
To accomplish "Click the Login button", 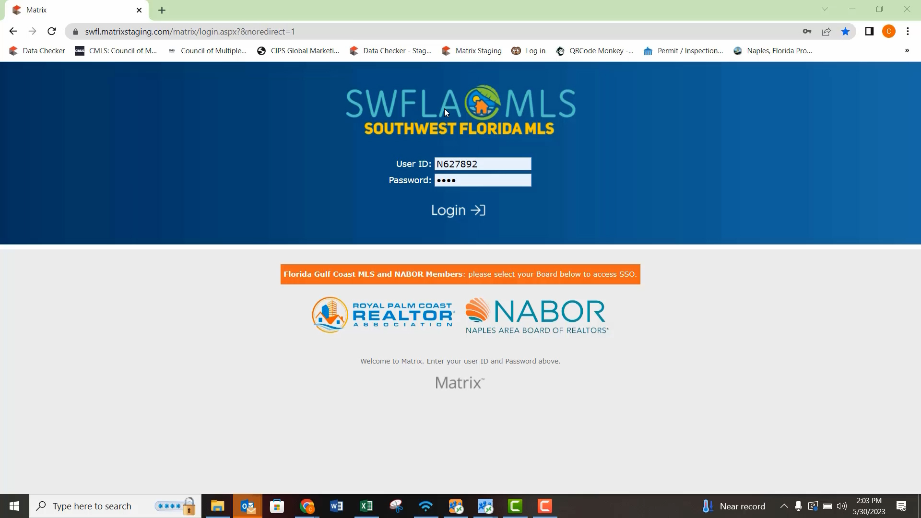I will click(458, 210).
